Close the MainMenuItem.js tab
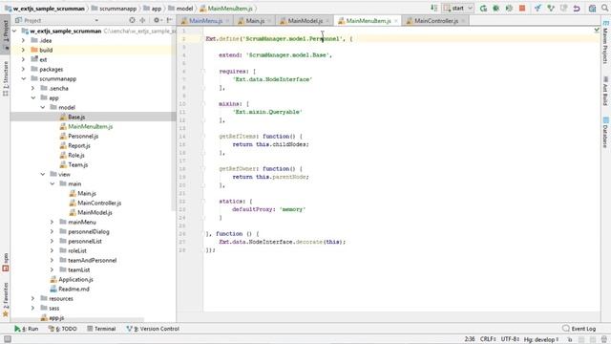 (396, 21)
